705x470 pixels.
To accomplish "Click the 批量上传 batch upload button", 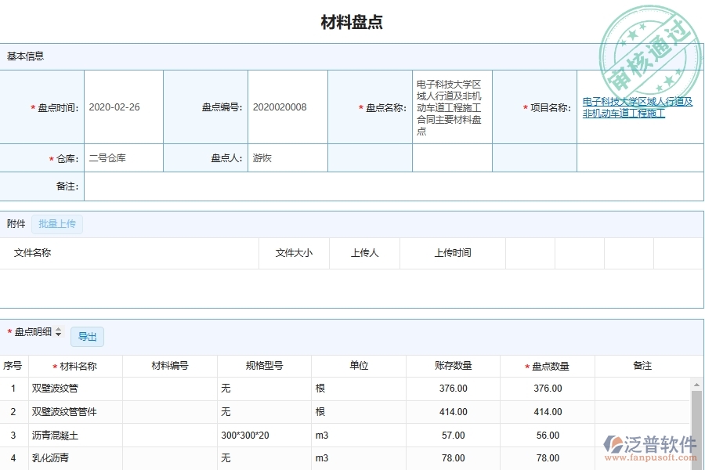I will (x=57, y=224).
